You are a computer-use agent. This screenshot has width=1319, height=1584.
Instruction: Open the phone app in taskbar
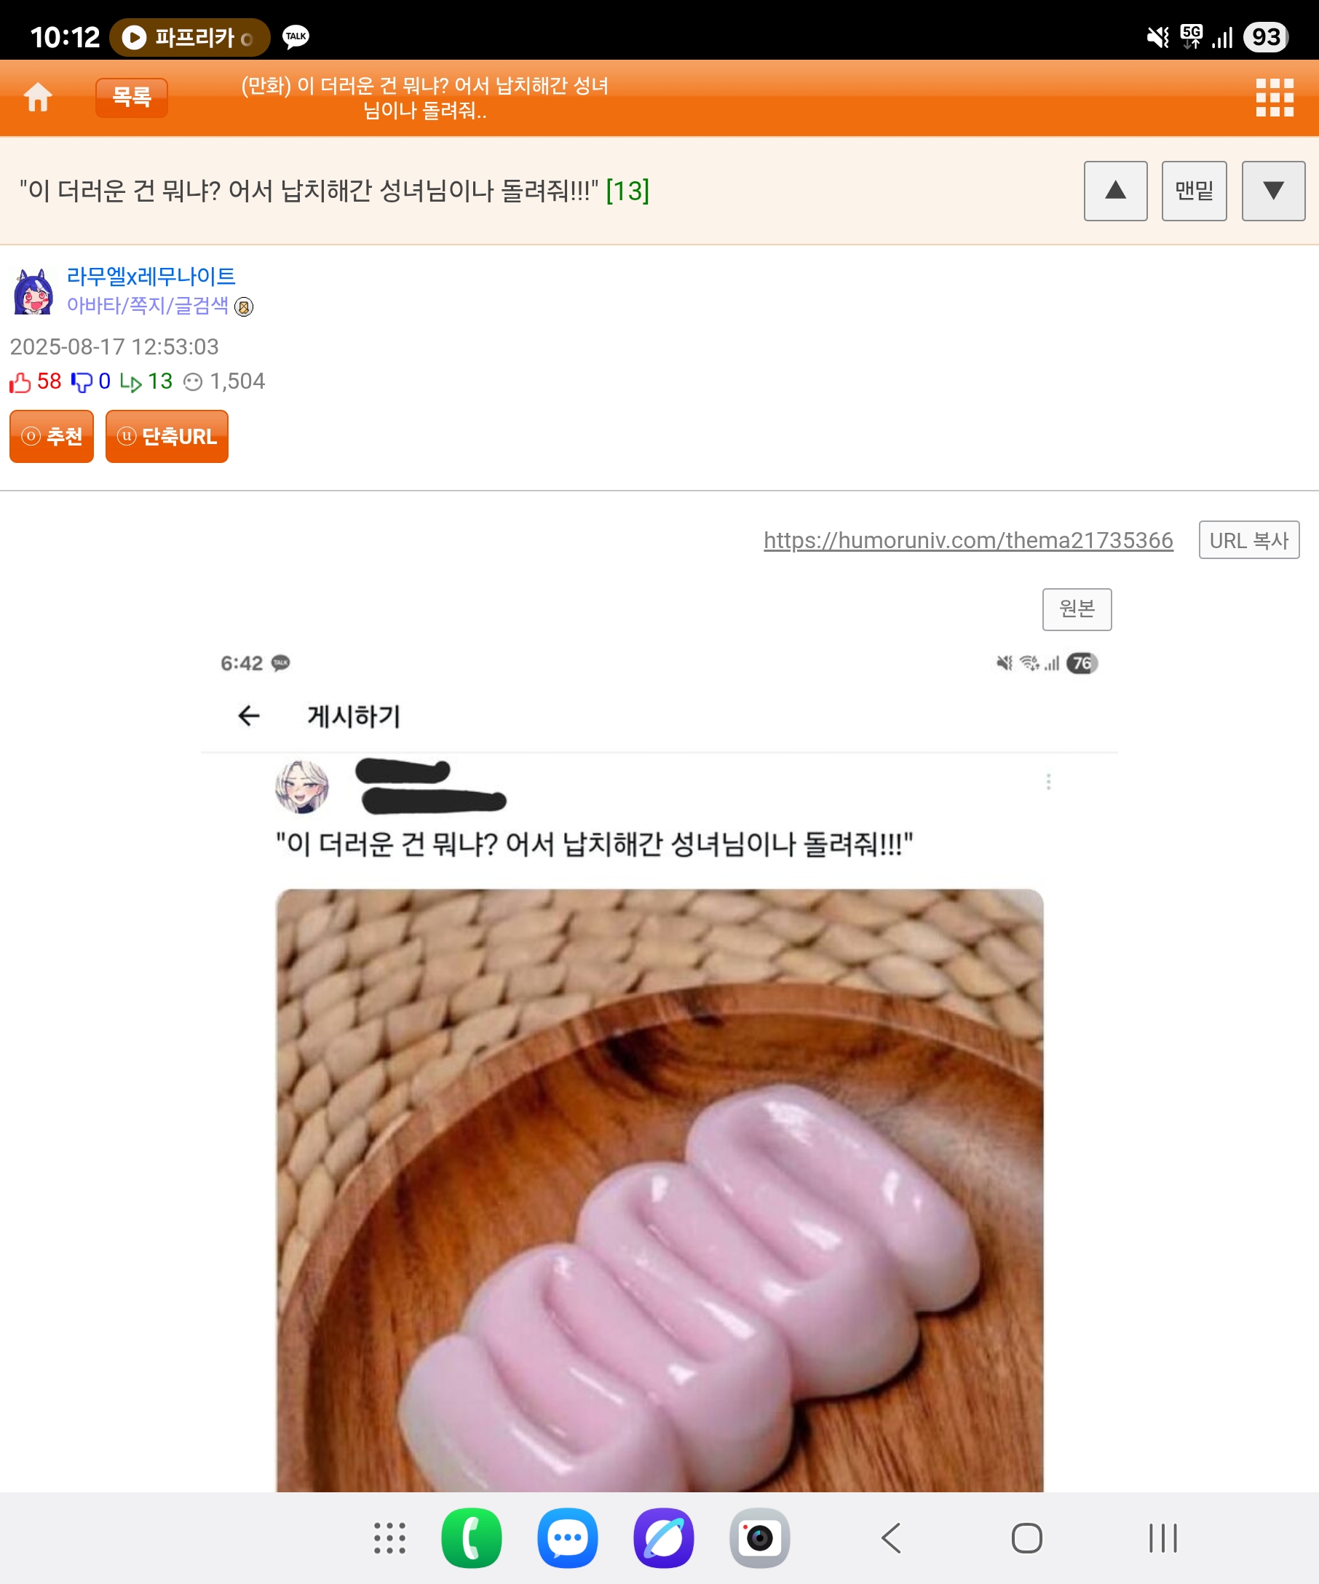click(472, 1538)
